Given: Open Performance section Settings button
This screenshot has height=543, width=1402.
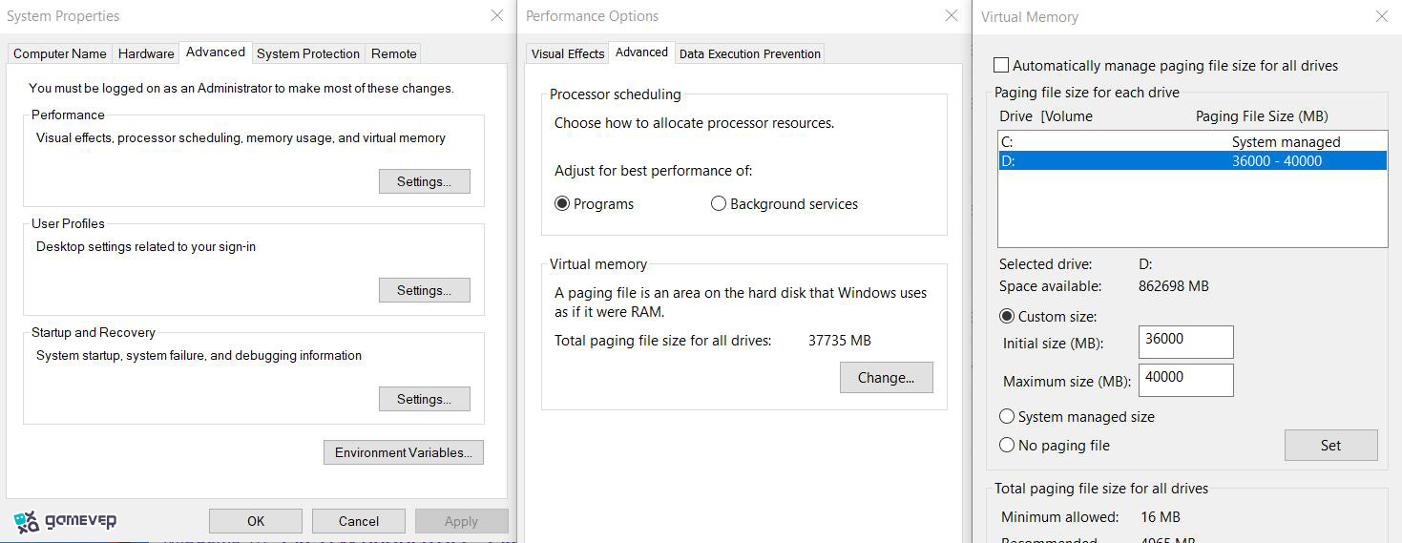Looking at the screenshot, I should point(425,181).
